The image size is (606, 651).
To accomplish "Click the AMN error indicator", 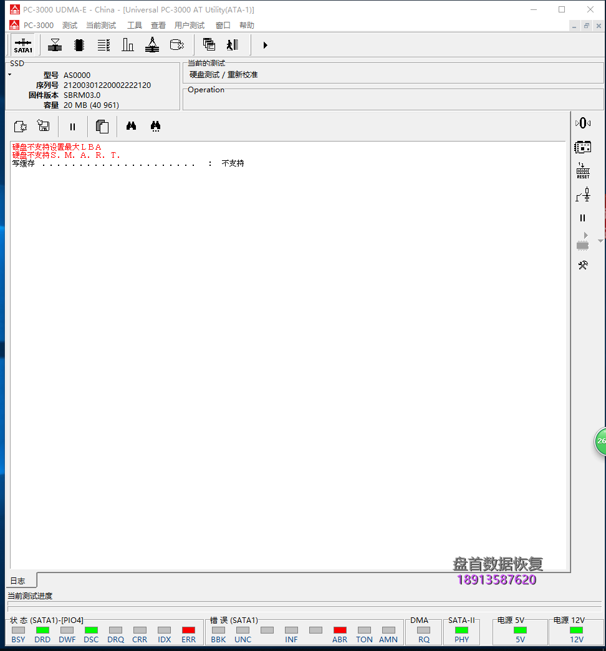I will click(x=388, y=630).
